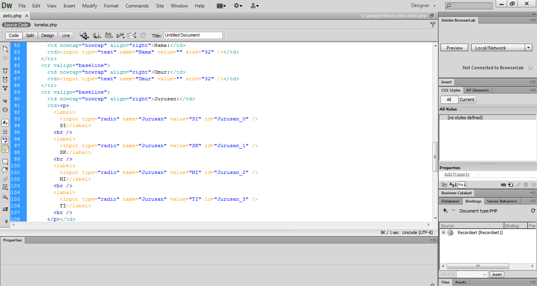Image resolution: width=537 pixels, height=286 pixels.
Task: Select the Collapse Full Tag icon
Action: coord(5,71)
